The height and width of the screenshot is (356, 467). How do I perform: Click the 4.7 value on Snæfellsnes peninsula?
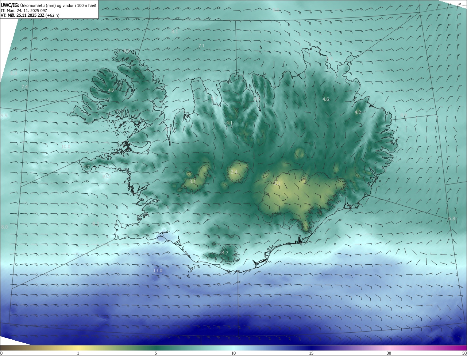(86, 167)
